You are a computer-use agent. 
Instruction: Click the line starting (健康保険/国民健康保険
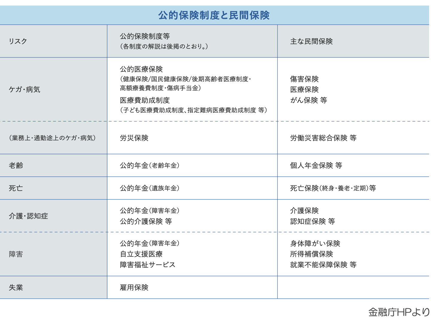pos(185,79)
